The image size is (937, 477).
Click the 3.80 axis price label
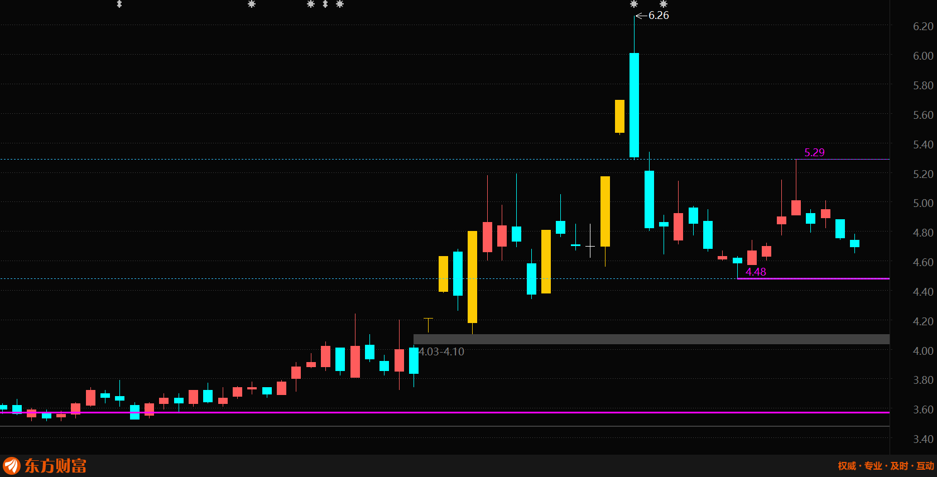pos(923,380)
